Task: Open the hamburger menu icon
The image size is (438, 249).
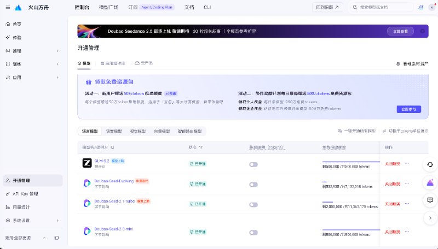Action: pyautogui.click(x=8, y=7)
